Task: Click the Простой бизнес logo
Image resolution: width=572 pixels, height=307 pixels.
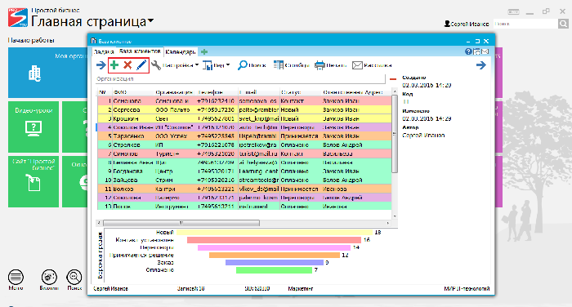Action: [18, 17]
